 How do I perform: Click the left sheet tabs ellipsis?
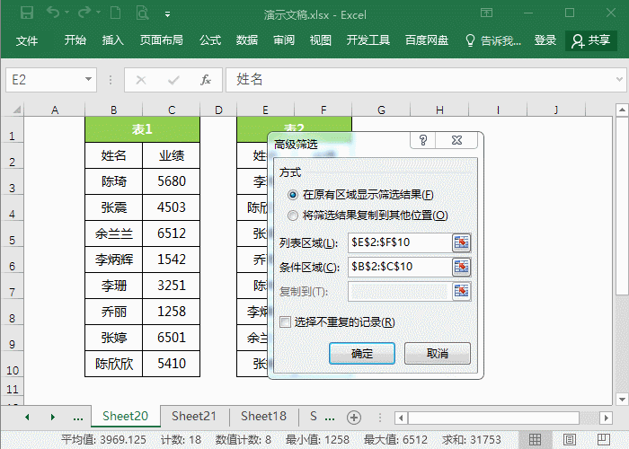(78, 418)
